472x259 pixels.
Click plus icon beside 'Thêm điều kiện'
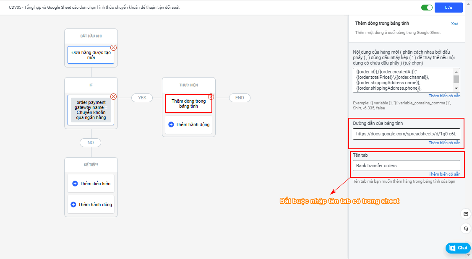(x=75, y=184)
